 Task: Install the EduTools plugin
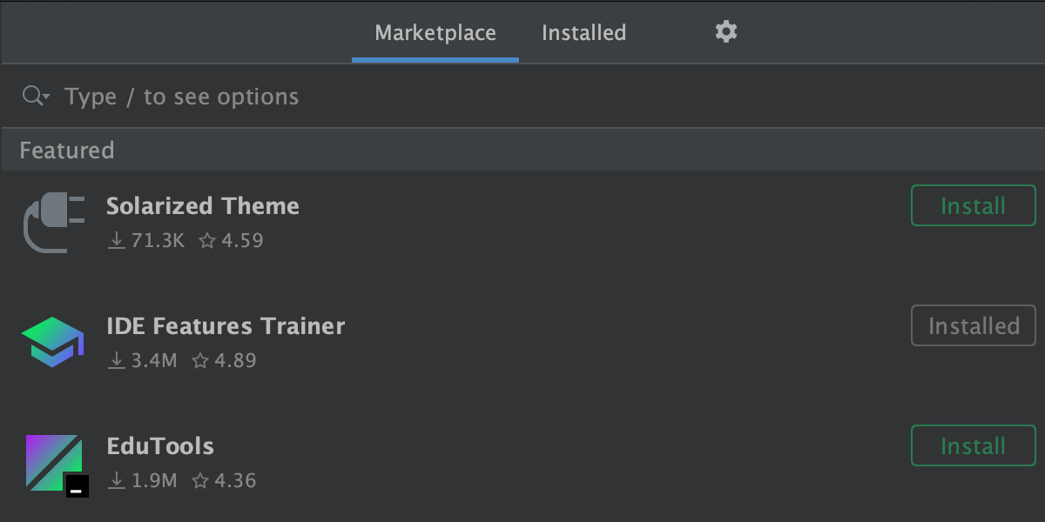pyautogui.click(x=973, y=446)
